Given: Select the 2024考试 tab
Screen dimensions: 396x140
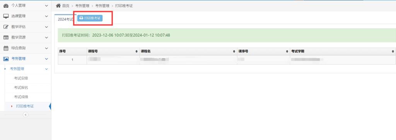Looking at the screenshot, I should pyautogui.click(x=65, y=19).
